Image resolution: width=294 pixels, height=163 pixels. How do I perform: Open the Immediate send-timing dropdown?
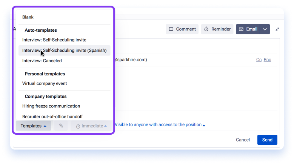tap(91, 126)
